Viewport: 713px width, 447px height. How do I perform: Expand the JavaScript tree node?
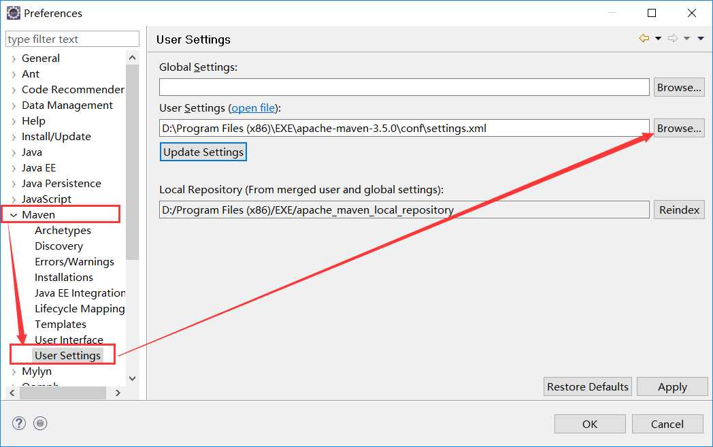14,199
